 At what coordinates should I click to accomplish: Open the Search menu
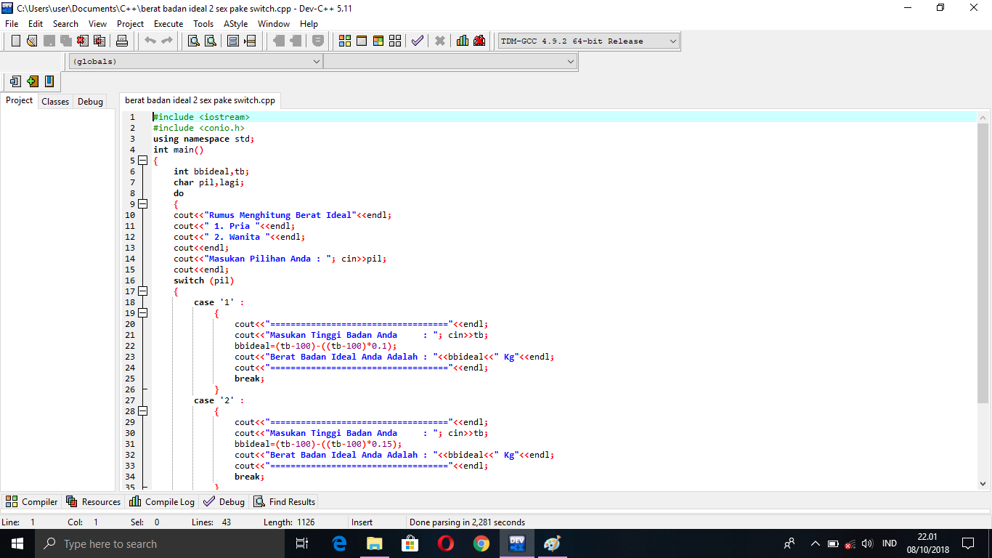coord(65,23)
